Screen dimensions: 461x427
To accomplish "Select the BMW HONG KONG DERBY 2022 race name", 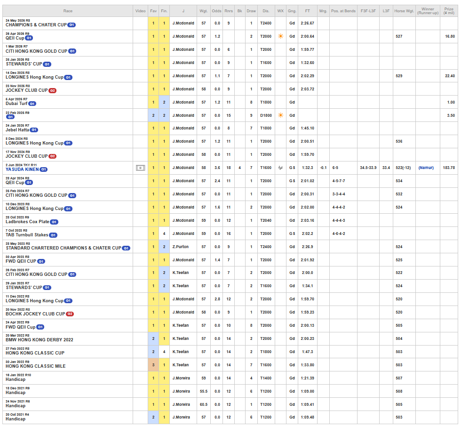I will [40, 340].
